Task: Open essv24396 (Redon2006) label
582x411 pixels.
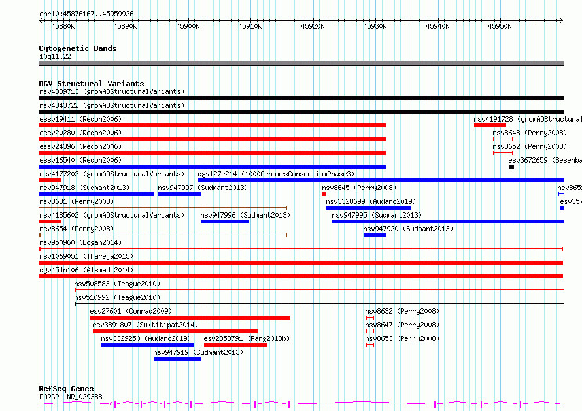Action: click(80, 146)
